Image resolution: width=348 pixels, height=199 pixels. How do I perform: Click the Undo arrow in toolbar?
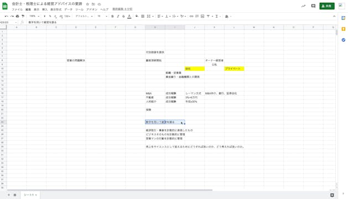6,16
